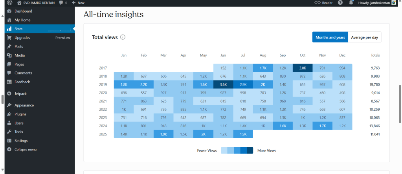402x174 pixels.
Task: Click the Reader glasses icon
Action: 318,3
